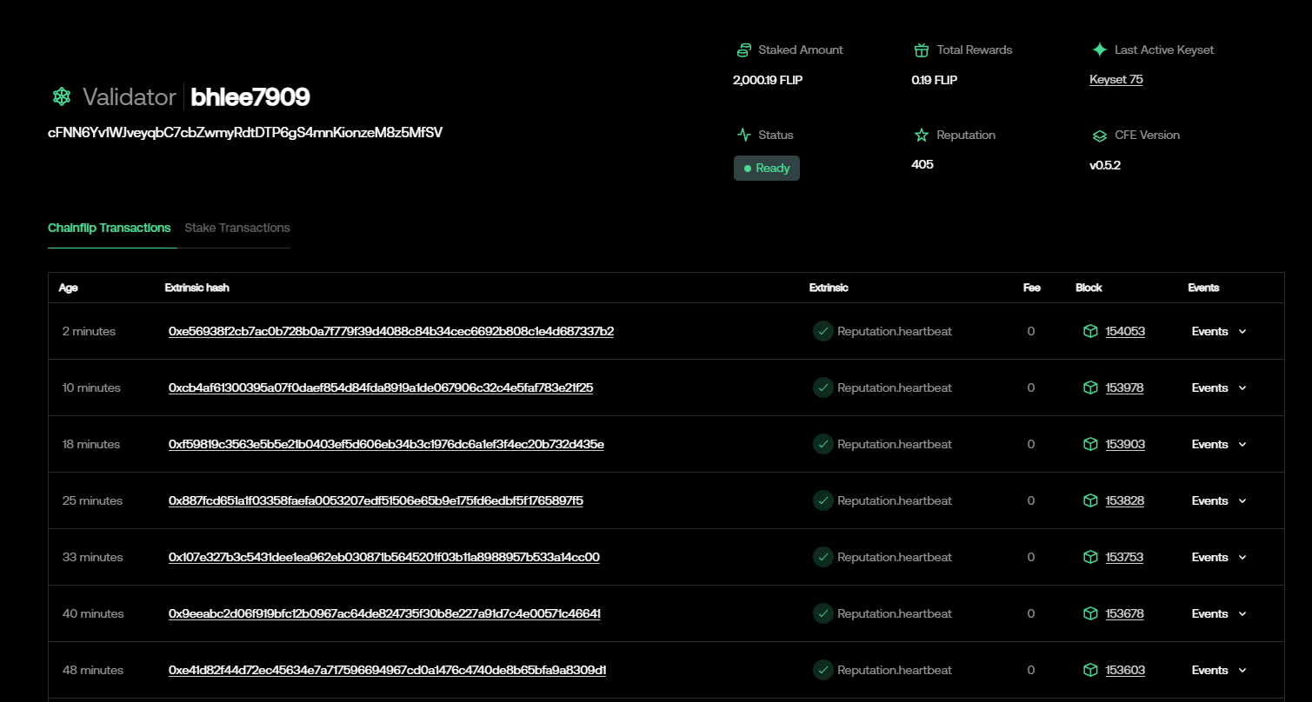Click the CFE version v0.5.2 text
Viewport: 1312px width, 702px height.
(1105, 165)
